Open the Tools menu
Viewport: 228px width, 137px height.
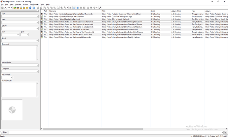pyautogui.click(x=42, y=5)
